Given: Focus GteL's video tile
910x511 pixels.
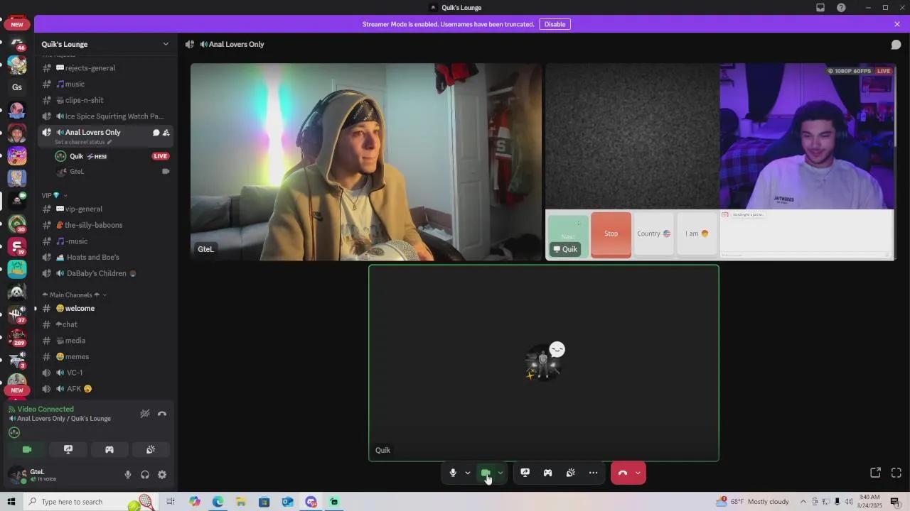Looking at the screenshot, I should 366,162.
